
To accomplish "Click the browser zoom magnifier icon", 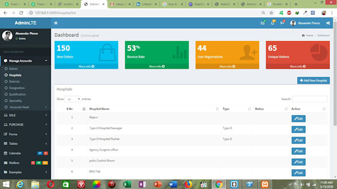I will tap(263, 13).
